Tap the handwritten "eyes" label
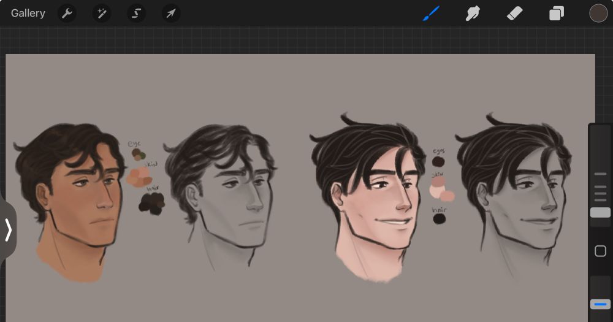The height and width of the screenshot is (322, 613). [x=439, y=151]
